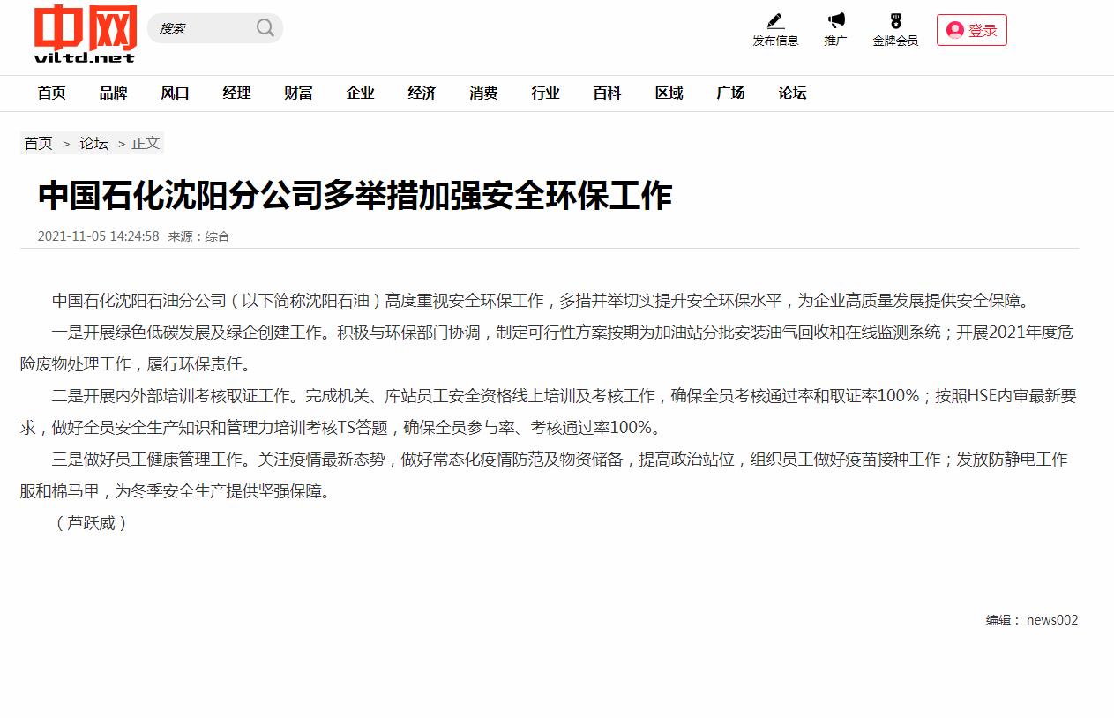
Task: Open the 经济 navigation item
Action: 422,93
